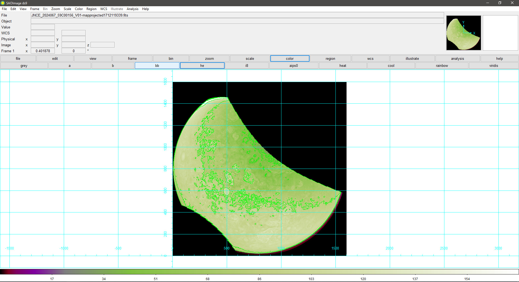Open the Analysis menu in menu bar

[132, 9]
